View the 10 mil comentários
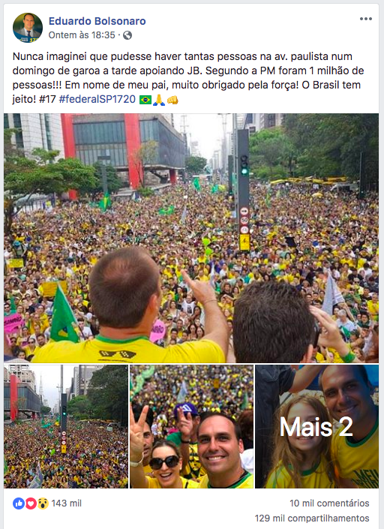 tap(329, 503)
